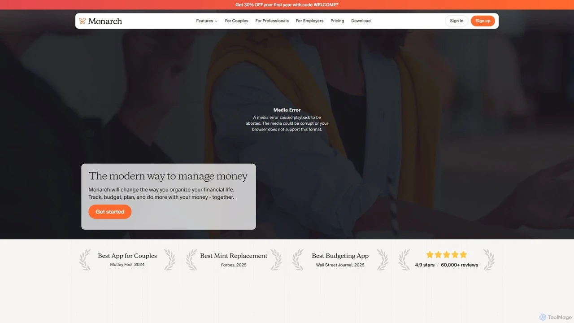The image size is (574, 323).
Task: Click the "Best Mint Replacement" award
Action: click(x=234, y=256)
